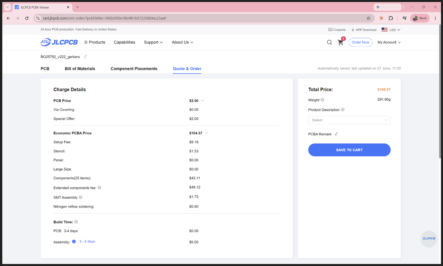Open the search magnifier icon
This screenshot has height=266, width=443.
[x=329, y=42]
